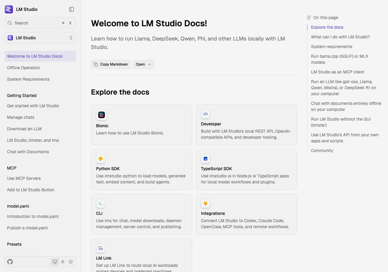Switch to dark theme with moon icon

click(x=71, y=262)
